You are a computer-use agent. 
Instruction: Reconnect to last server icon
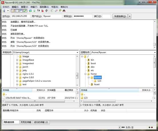coord(47,11)
